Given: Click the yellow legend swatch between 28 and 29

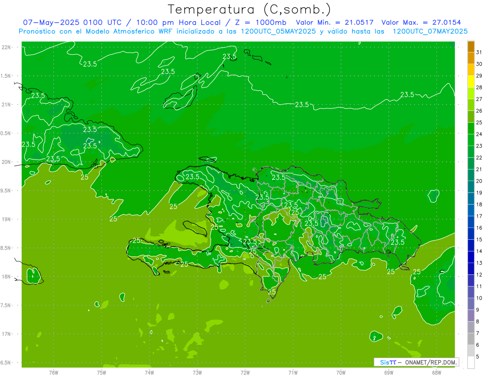Looking at the screenshot, I should (x=471, y=82).
